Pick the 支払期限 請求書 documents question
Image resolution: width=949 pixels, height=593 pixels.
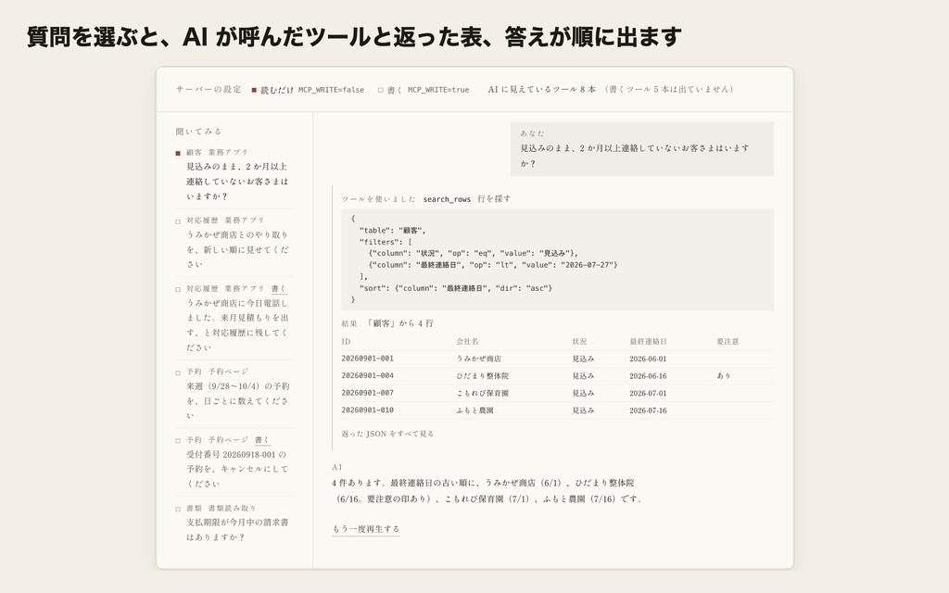[233, 523]
